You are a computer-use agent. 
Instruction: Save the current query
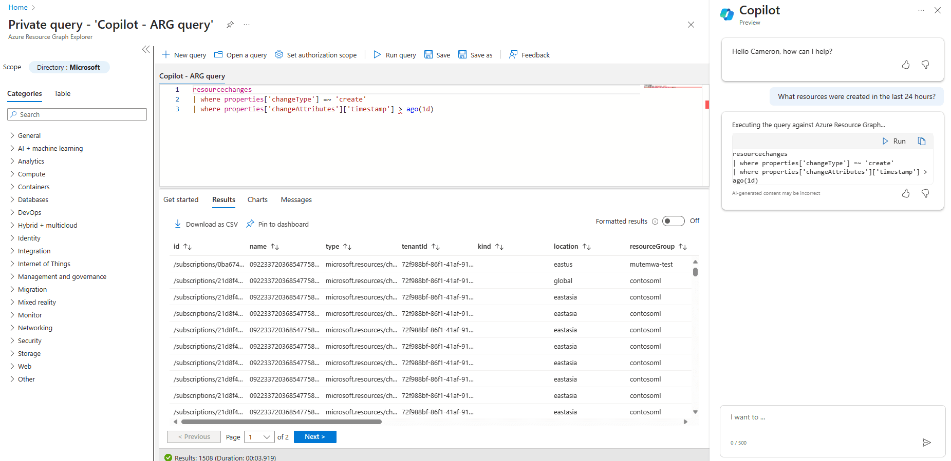click(x=437, y=55)
